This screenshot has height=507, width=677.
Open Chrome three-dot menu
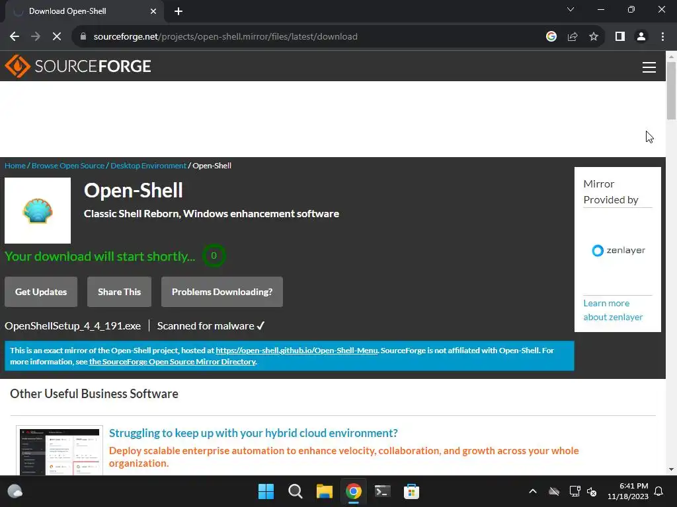point(662,37)
